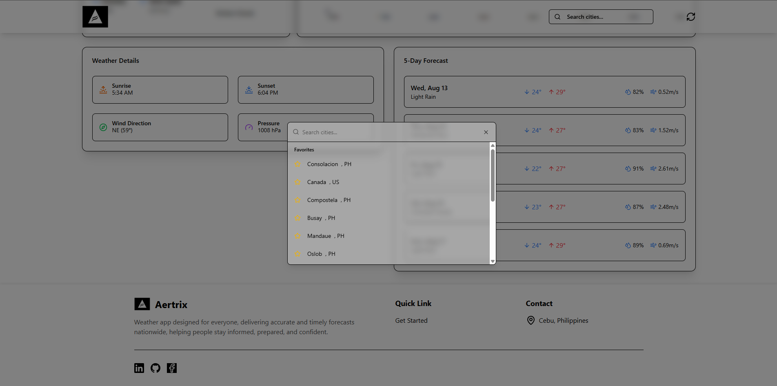Click the scrollbar up arrow in favorites

tap(493, 145)
